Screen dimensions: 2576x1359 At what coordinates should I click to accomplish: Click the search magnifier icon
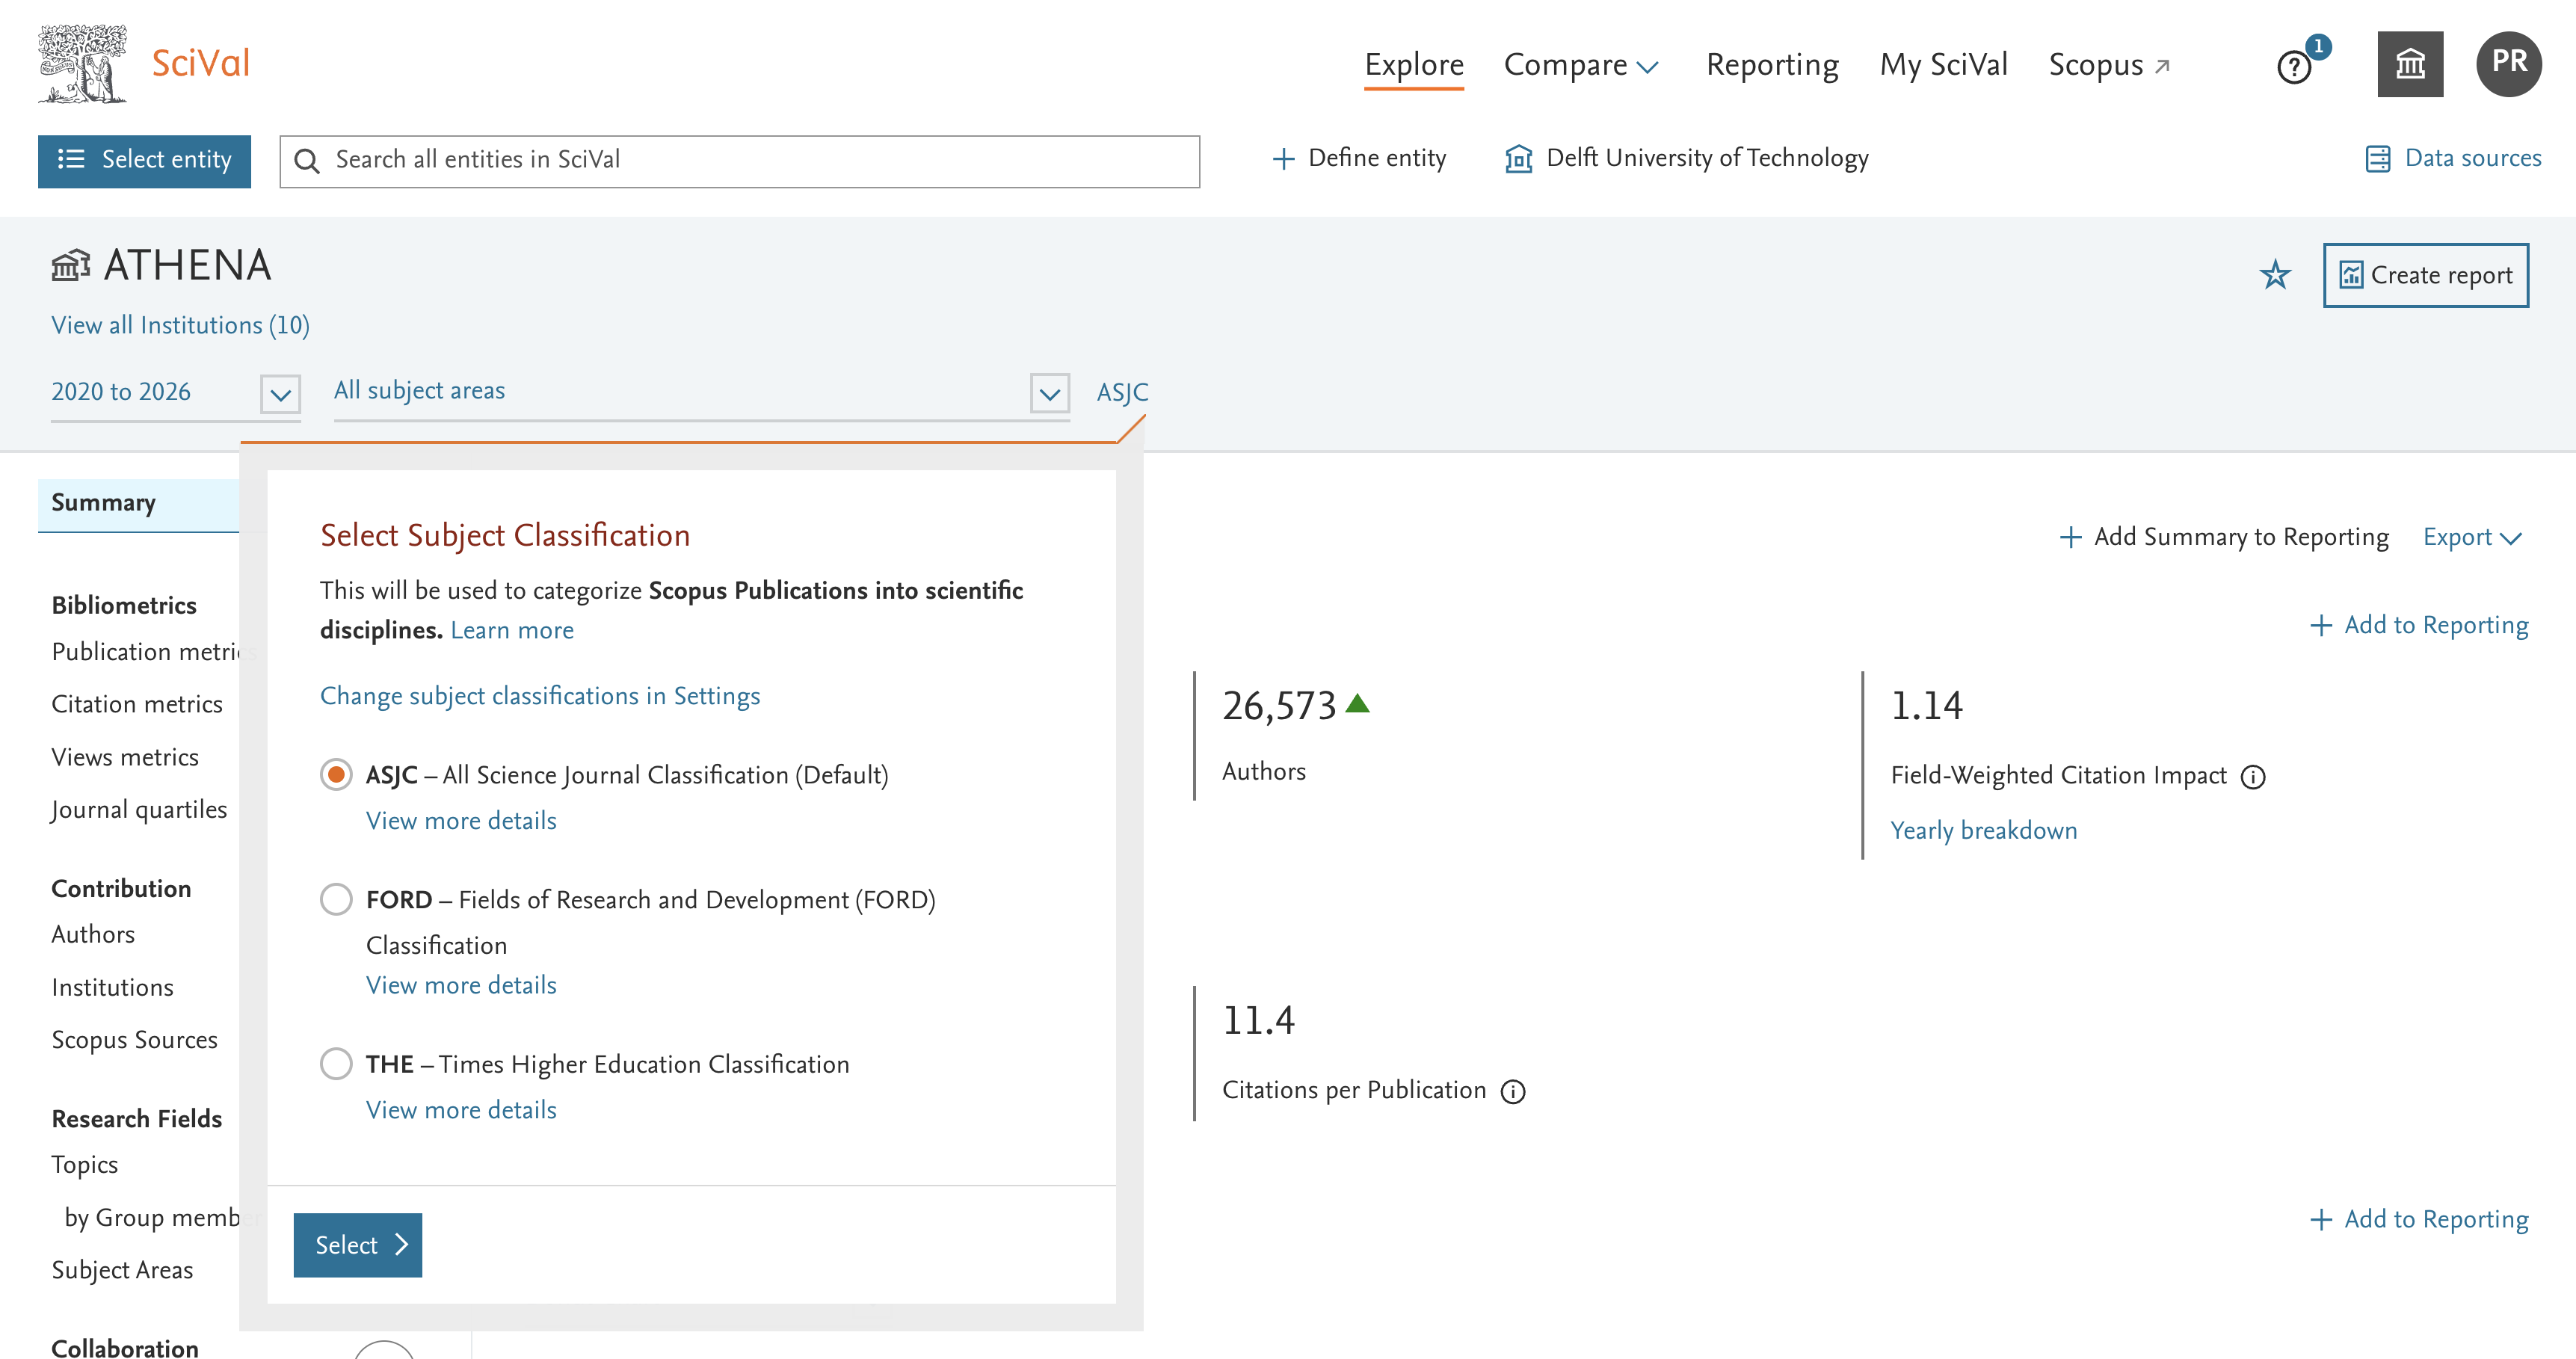point(307,161)
